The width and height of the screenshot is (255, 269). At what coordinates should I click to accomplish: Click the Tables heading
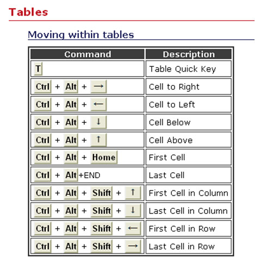pos(28,12)
